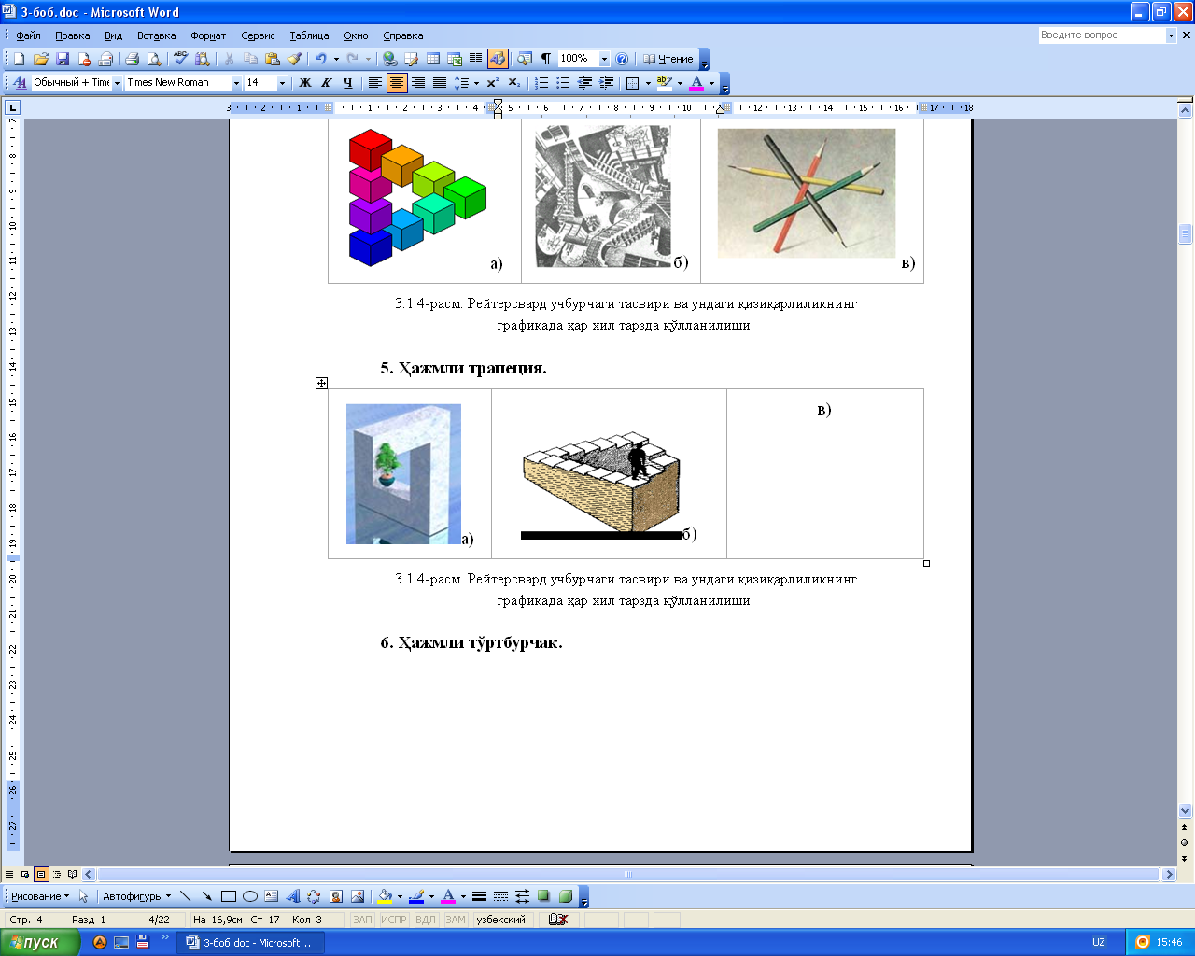Insert a hyperlink from the toolbar
1195x956 pixels.
click(389, 59)
